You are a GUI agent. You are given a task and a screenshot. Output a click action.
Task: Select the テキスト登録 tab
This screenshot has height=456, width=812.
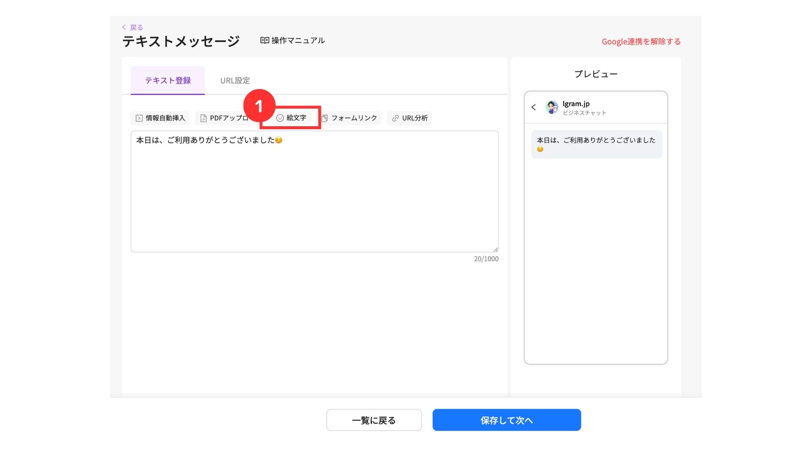pyautogui.click(x=168, y=81)
